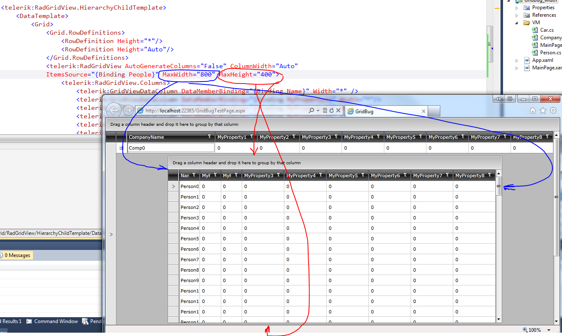Switch to Command Window tab
562x336 pixels.
[x=52, y=321]
